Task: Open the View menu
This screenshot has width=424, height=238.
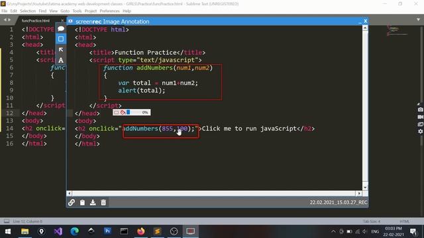Action: click(x=53, y=11)
